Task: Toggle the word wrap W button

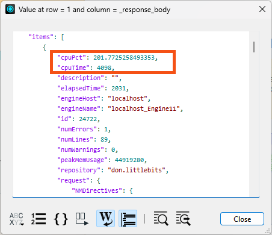Action: 106,219
